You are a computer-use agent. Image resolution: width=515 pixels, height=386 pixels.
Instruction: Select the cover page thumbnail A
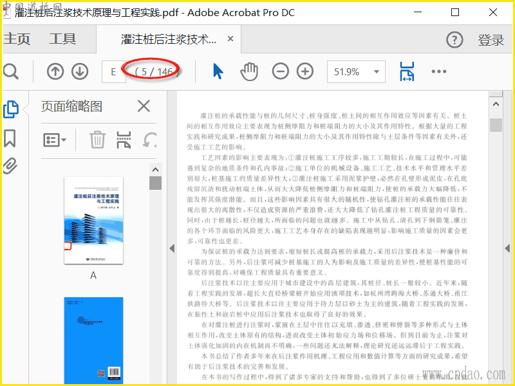93,220
